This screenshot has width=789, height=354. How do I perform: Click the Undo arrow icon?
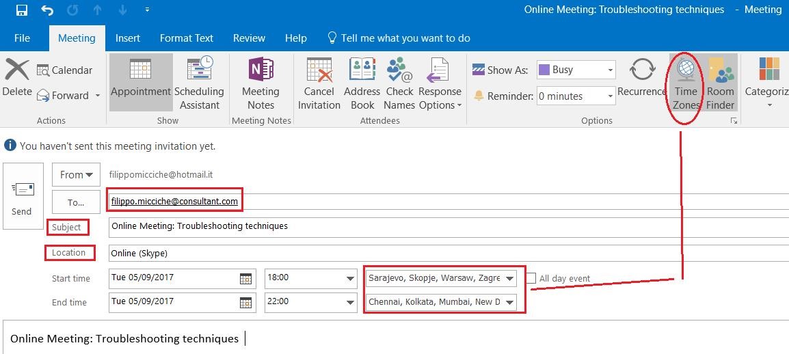[x=47, y=10]
